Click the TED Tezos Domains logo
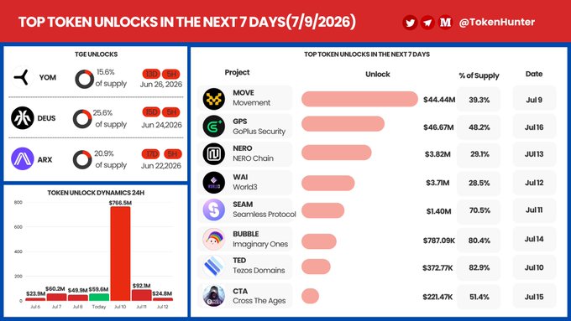 coord(214,267)
